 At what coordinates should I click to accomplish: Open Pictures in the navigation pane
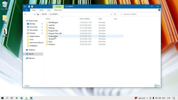pos(32,33)
